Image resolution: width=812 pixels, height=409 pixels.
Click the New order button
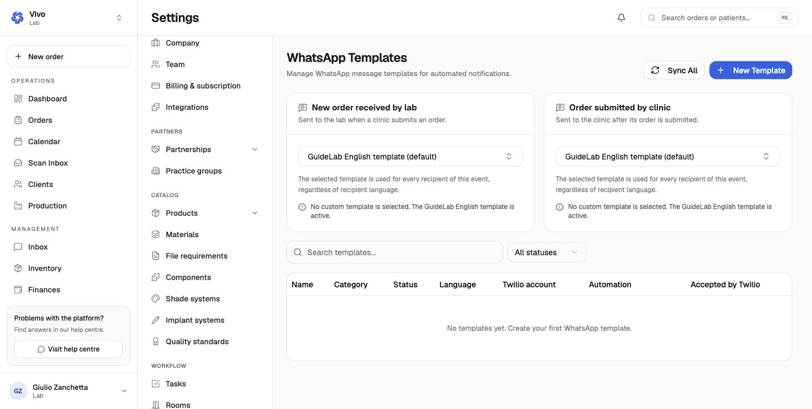68,56
